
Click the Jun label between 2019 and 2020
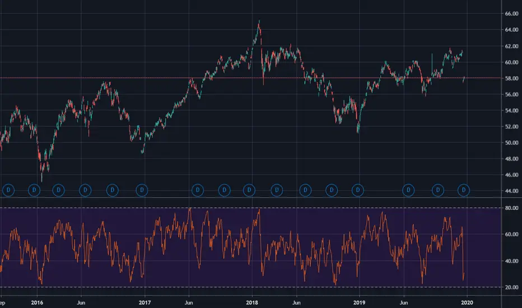click(403, 302)
